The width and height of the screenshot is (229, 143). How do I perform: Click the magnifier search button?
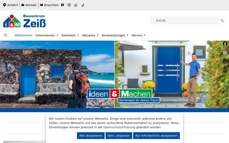pyautogui.click(x=222, y=21)
